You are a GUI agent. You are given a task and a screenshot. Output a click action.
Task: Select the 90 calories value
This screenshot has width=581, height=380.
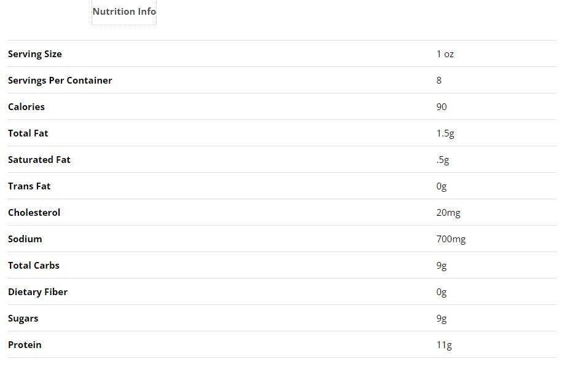pyautogui.click(x=442, y=107)
